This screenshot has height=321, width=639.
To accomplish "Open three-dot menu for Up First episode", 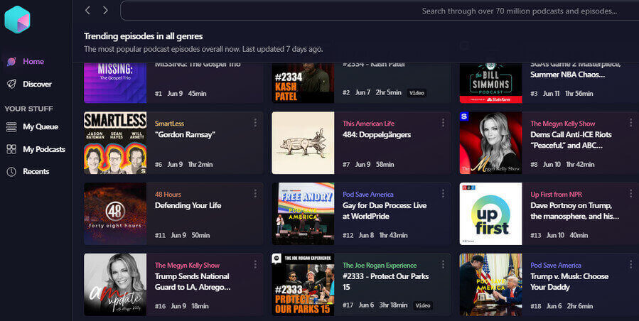I will 630,194.
